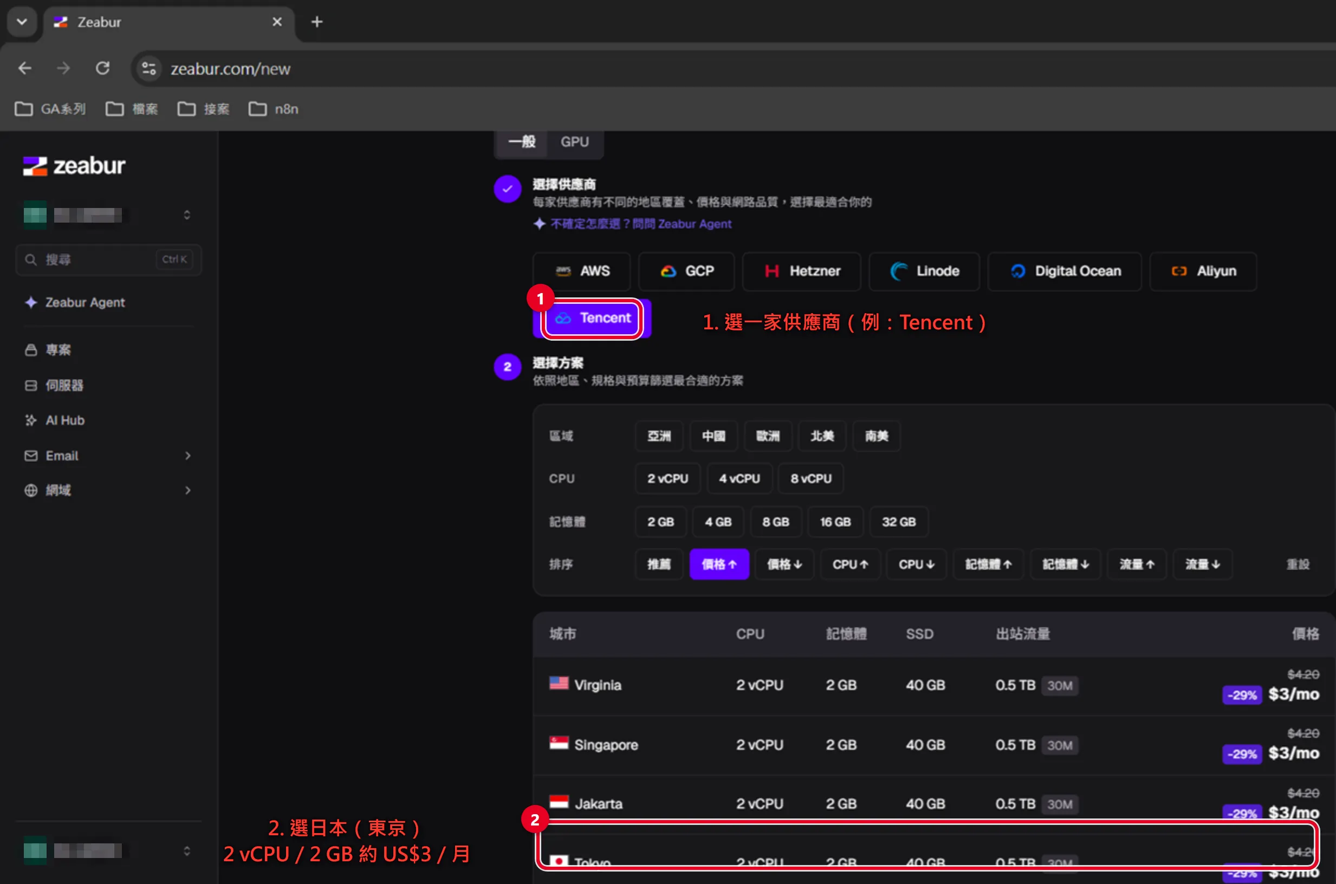
Task: Close the Zeabur tab
Action: 277,22
